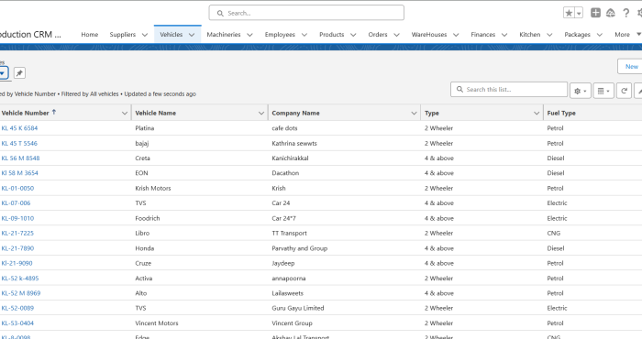The height and width of the screenshot is (339, 642).
Task: Open the Help question mark icon
Action: 626,13
